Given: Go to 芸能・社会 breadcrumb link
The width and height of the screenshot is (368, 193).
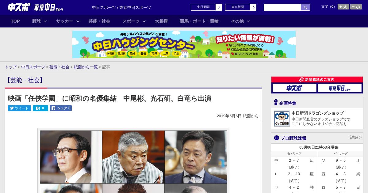Looking at the screenshot, I should 59,67.
